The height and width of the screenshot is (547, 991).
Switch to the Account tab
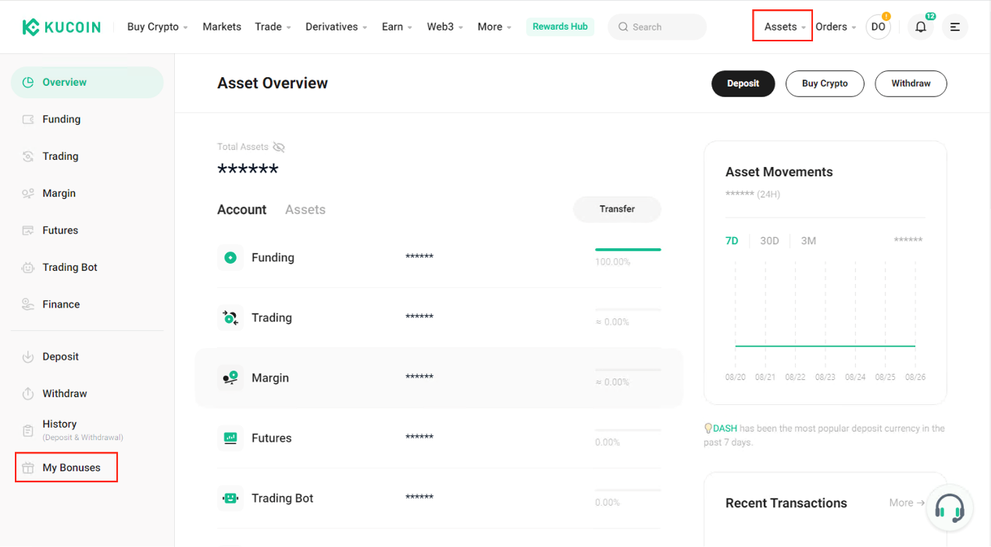point(242,210)
